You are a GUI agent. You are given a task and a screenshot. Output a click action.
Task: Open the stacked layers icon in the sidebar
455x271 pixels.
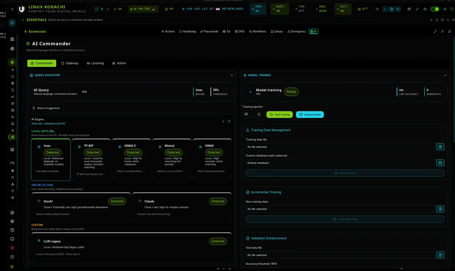(12, 150)
